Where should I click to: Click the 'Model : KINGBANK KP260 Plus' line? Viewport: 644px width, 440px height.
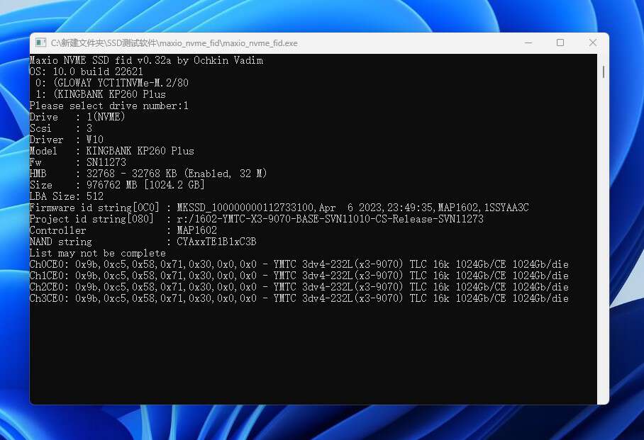pyautogui.click(x=112, y=151)
